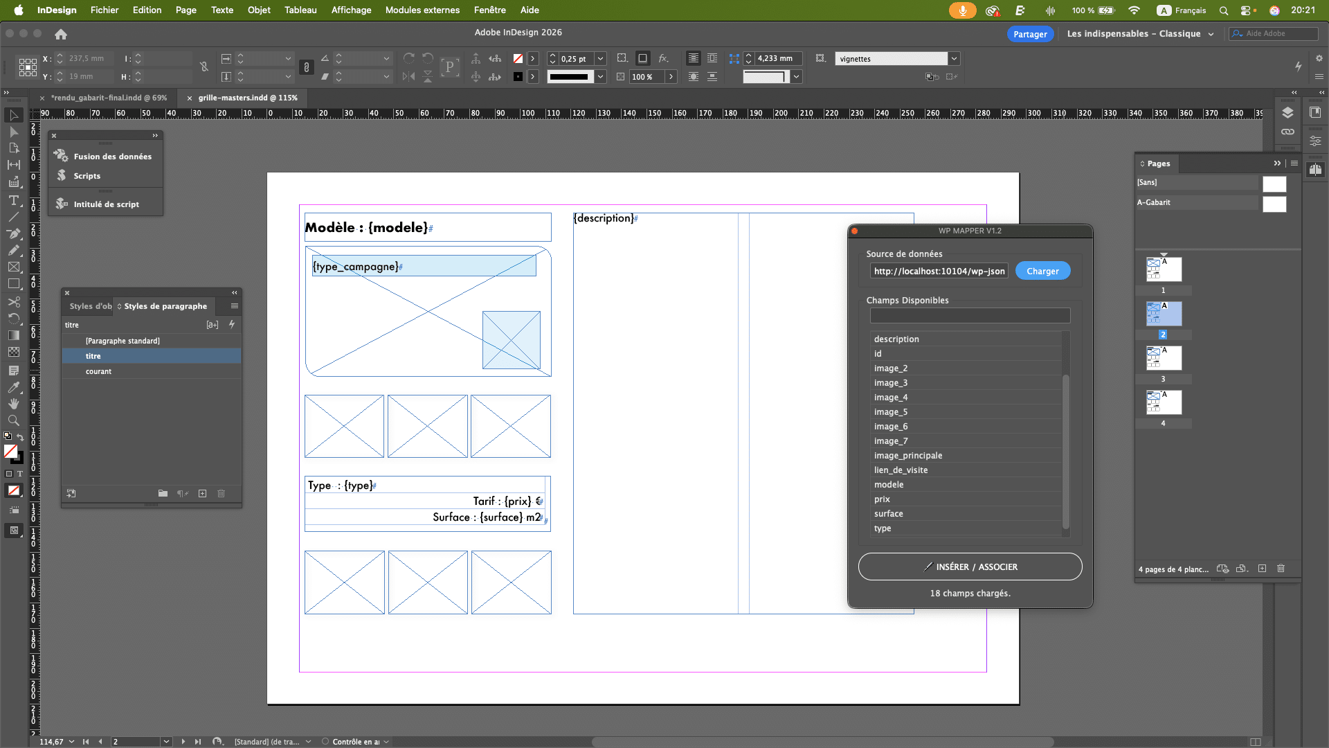Select the Rectangle Frame tool
The height and width of the screenshot is (748, 1329).
click(13, 267)
